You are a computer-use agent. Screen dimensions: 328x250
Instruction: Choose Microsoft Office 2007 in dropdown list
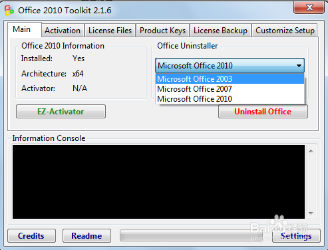point(230,89)
